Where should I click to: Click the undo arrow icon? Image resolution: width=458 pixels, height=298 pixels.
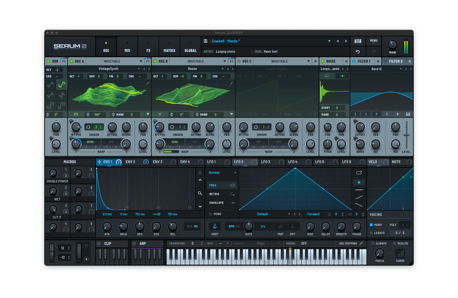coord(358,52)
